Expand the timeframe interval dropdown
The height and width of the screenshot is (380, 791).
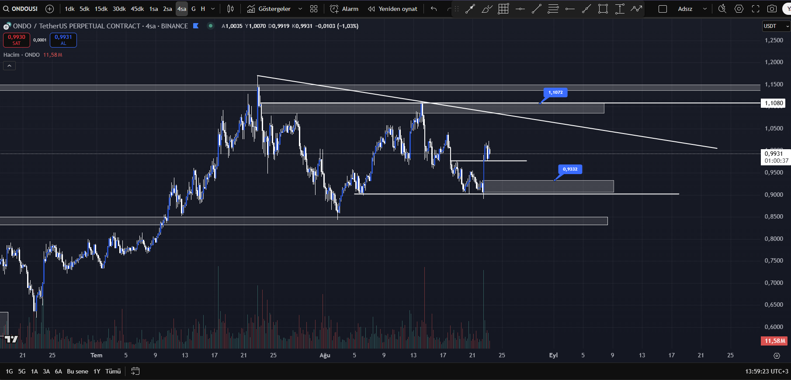(213, 9)
